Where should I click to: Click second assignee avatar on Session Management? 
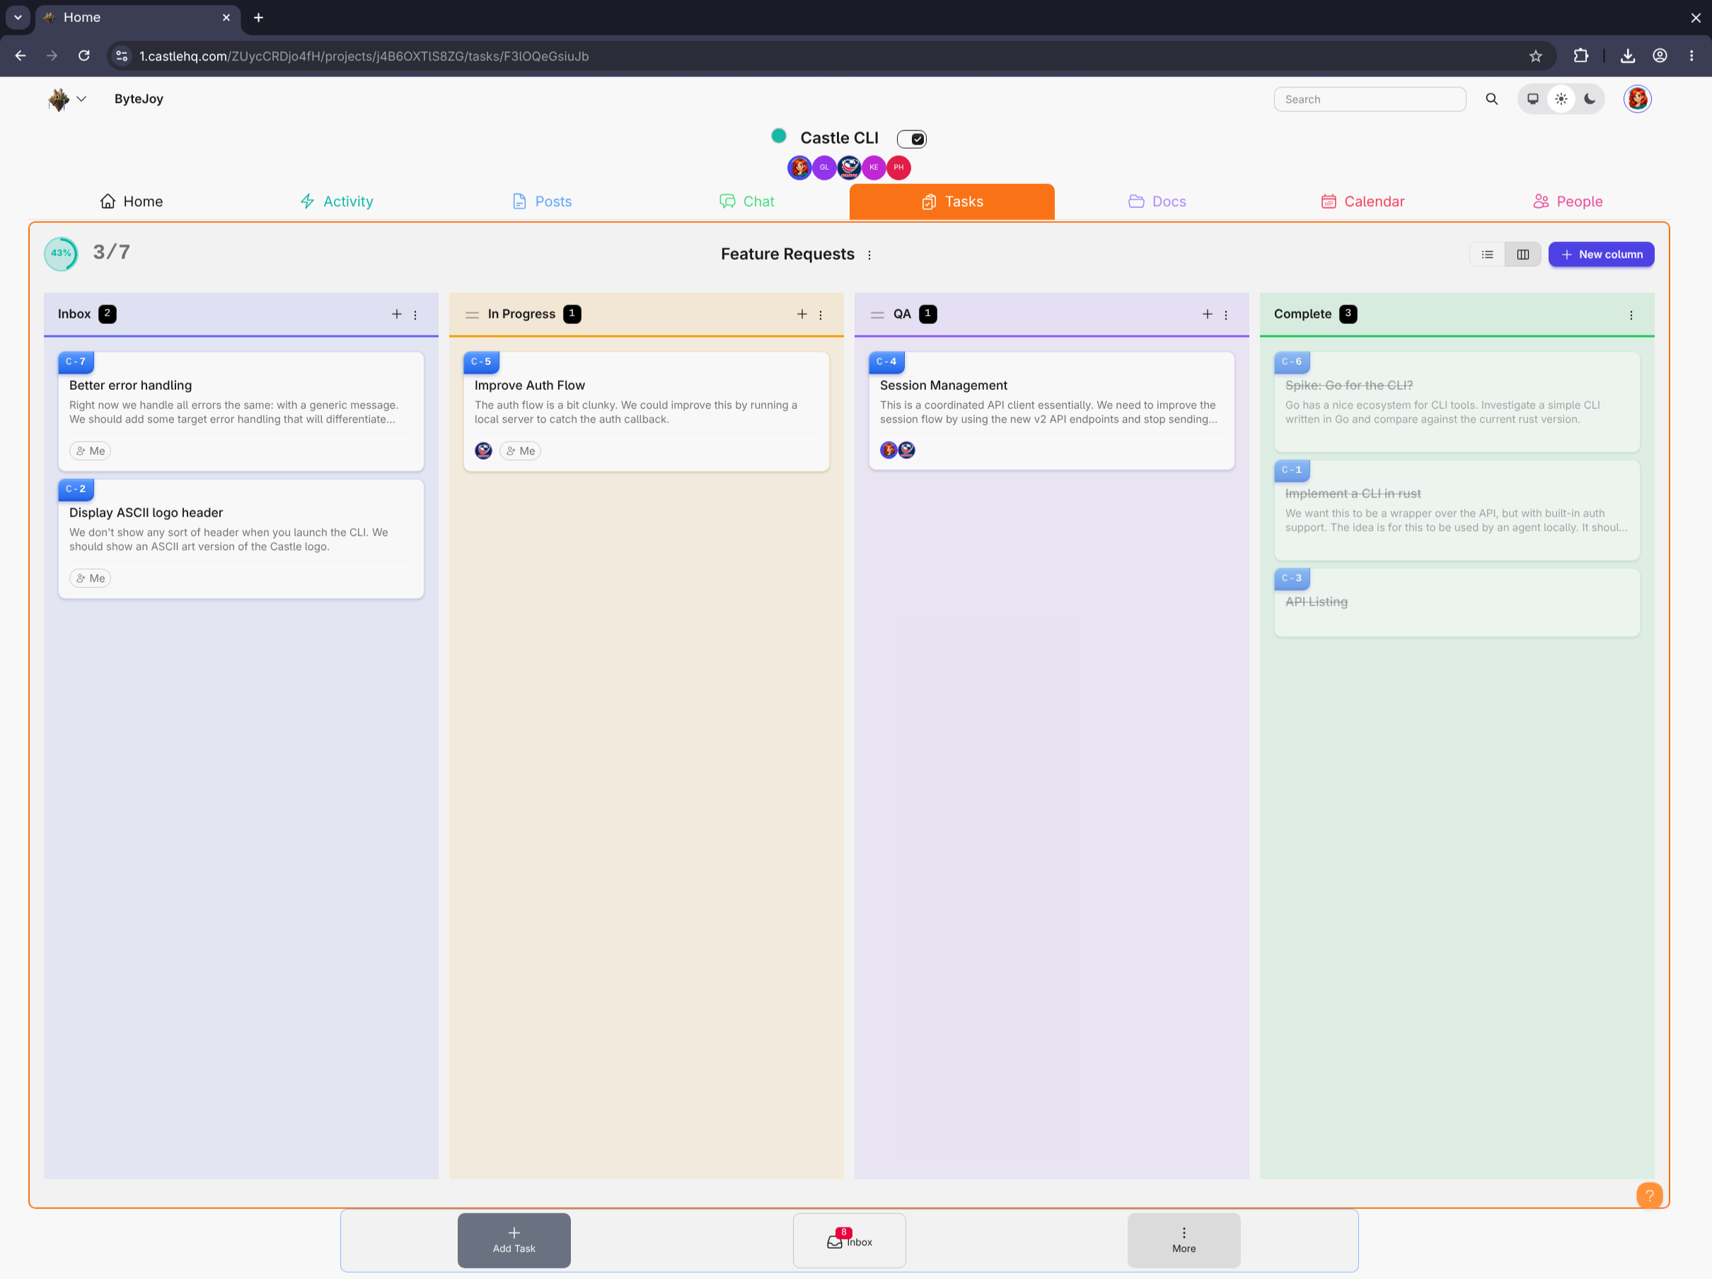(x=906, y=449)
